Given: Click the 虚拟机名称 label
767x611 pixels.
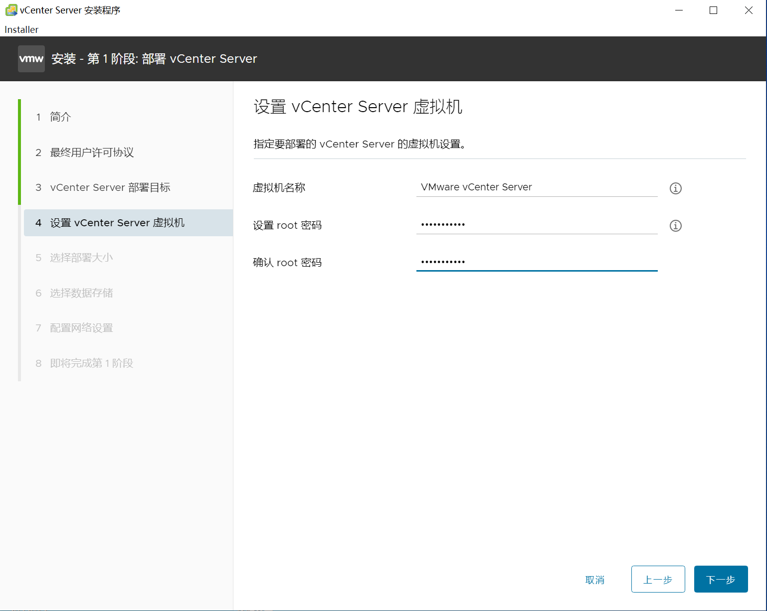Looking at the screenshot, I should click(279, 188).
